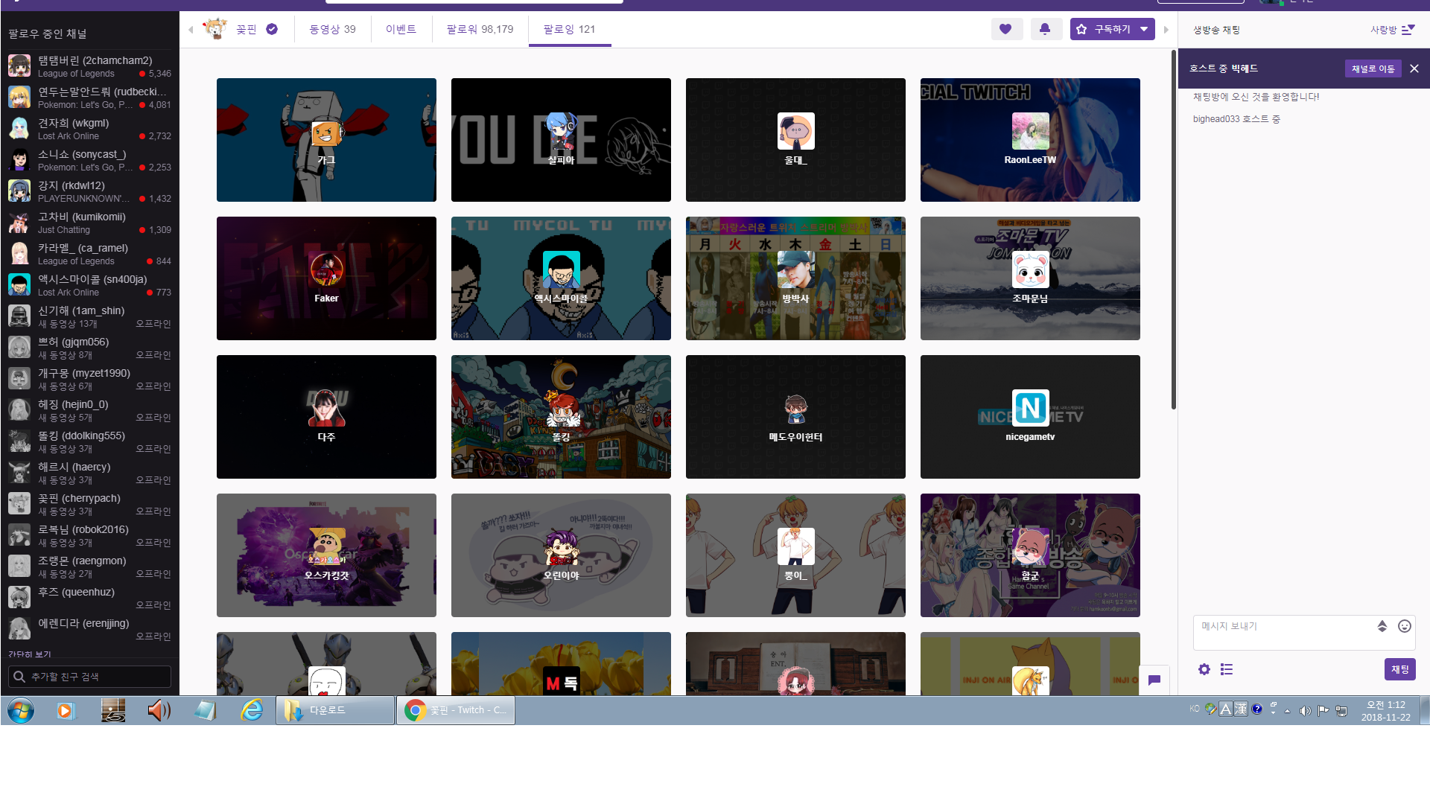The height and width of the screenshot is (804, 1430).
Task: Open the chat settings gear
Action: tap(1204, 669)
